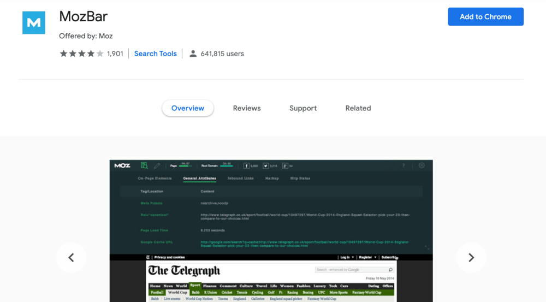Go to the Related tab
The width and height of the screenshot is (546, 302).
click(x=358, y=108)
